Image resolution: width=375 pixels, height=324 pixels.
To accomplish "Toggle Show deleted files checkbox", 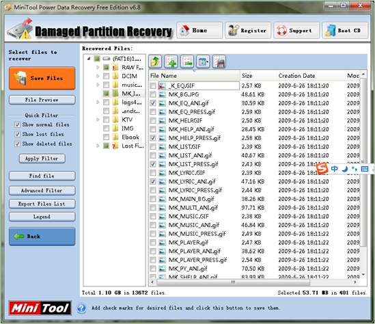I will [x=17, y=144].
